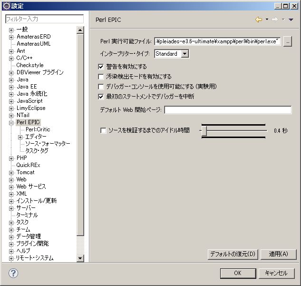
Task: Uncheck 最初のステートメントでデバッガーを中断 checkbox
Action: 101,97
